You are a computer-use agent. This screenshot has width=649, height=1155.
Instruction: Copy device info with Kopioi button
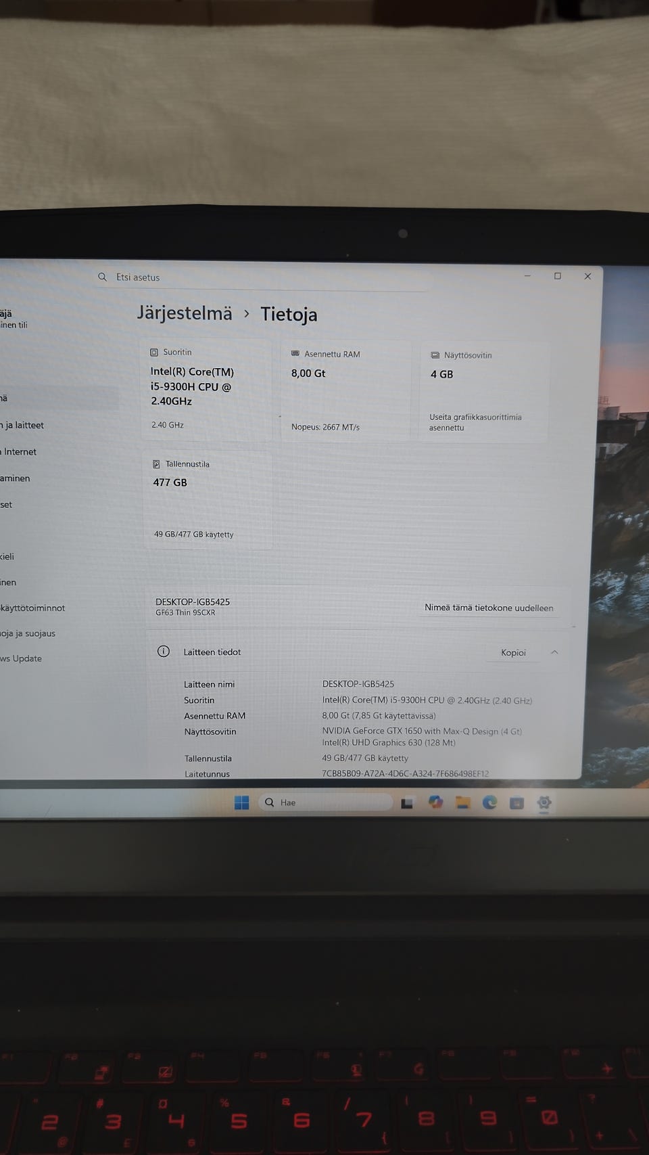[513, 653]
